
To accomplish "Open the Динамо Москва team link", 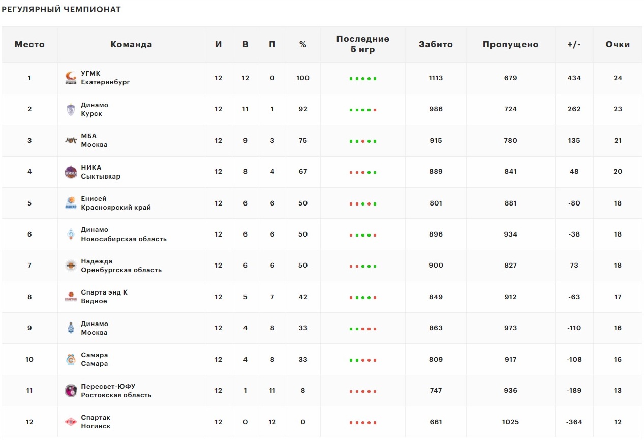I will point(95,328).
